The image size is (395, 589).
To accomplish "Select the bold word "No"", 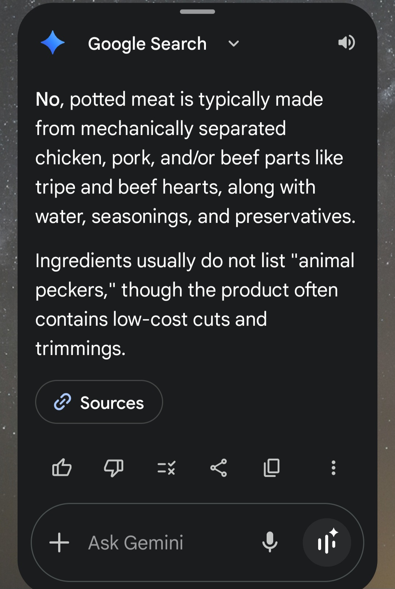I will (x=48, y=100).
